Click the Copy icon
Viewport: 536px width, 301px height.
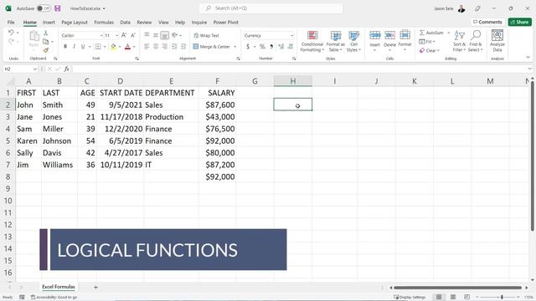coord(46,41)
